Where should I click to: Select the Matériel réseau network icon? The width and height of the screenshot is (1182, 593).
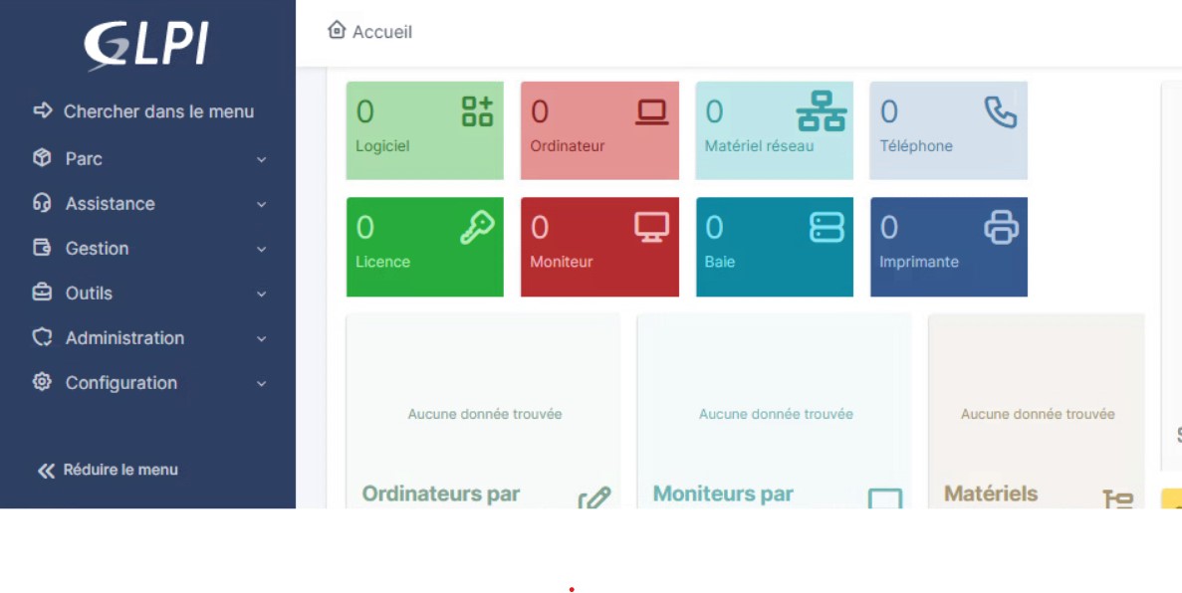(821, 111)
